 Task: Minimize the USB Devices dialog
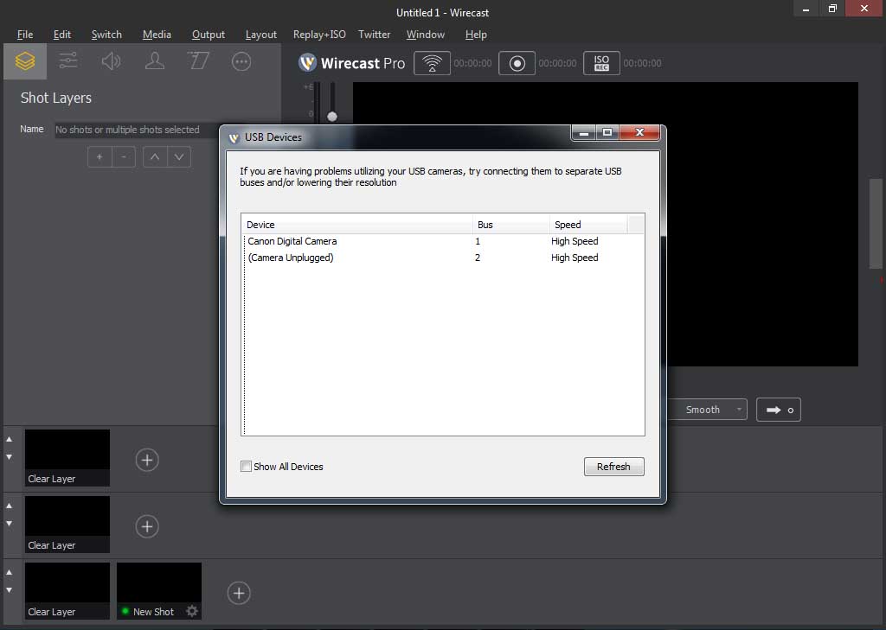[584, 133]
